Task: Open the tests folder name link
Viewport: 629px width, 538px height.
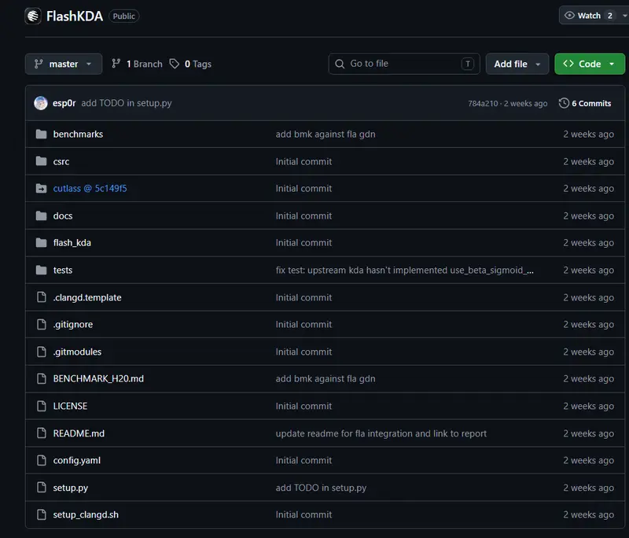Action: pos(63,270)
